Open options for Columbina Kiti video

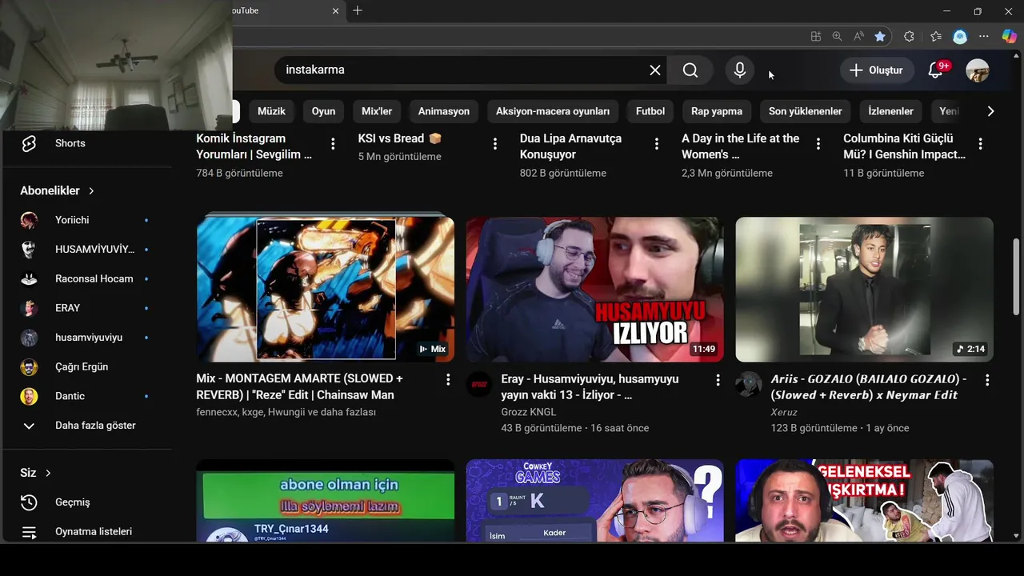[981, 144]
